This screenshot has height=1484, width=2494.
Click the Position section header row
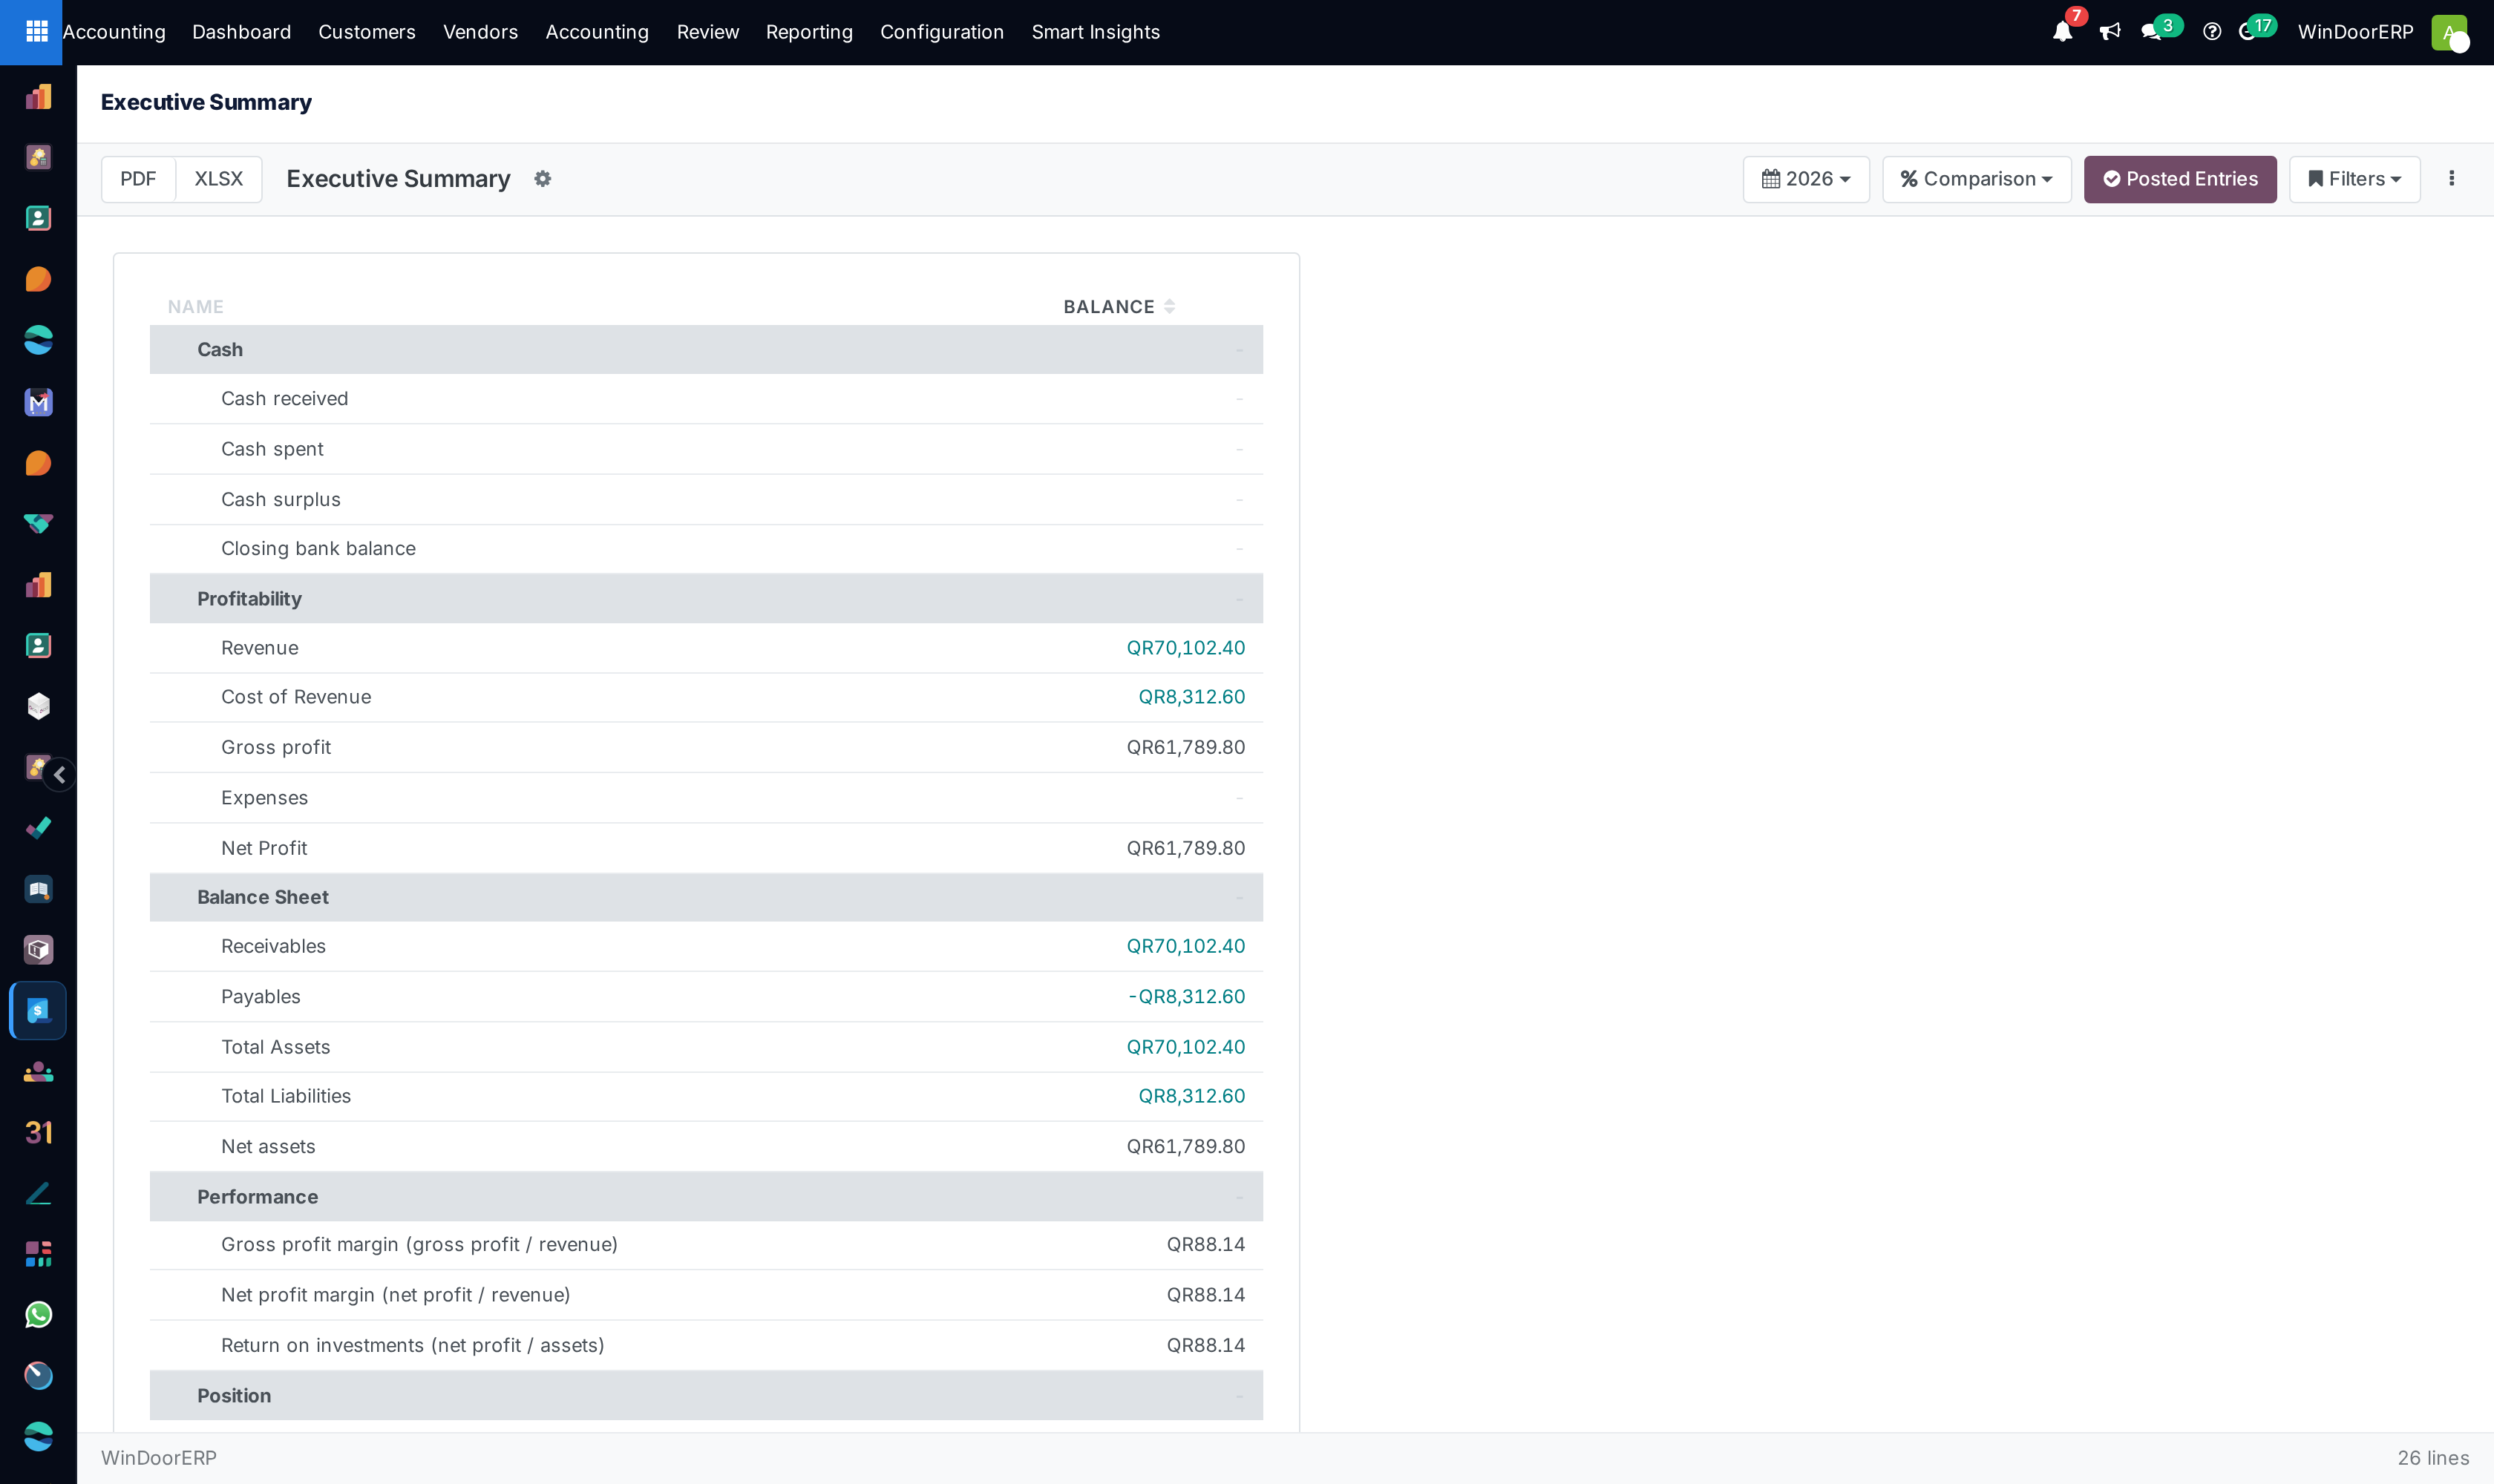pyautogui.click(x=707, y=1396)
